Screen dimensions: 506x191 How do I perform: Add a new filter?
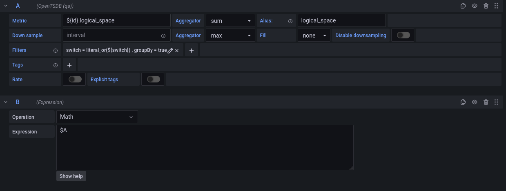[192, 50]
